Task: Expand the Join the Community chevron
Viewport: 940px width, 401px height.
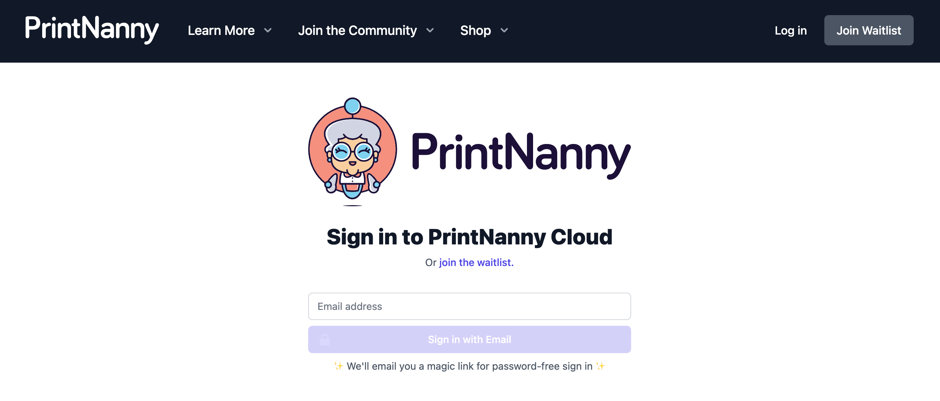Action: pyautogui.click(x=430, y=30)
